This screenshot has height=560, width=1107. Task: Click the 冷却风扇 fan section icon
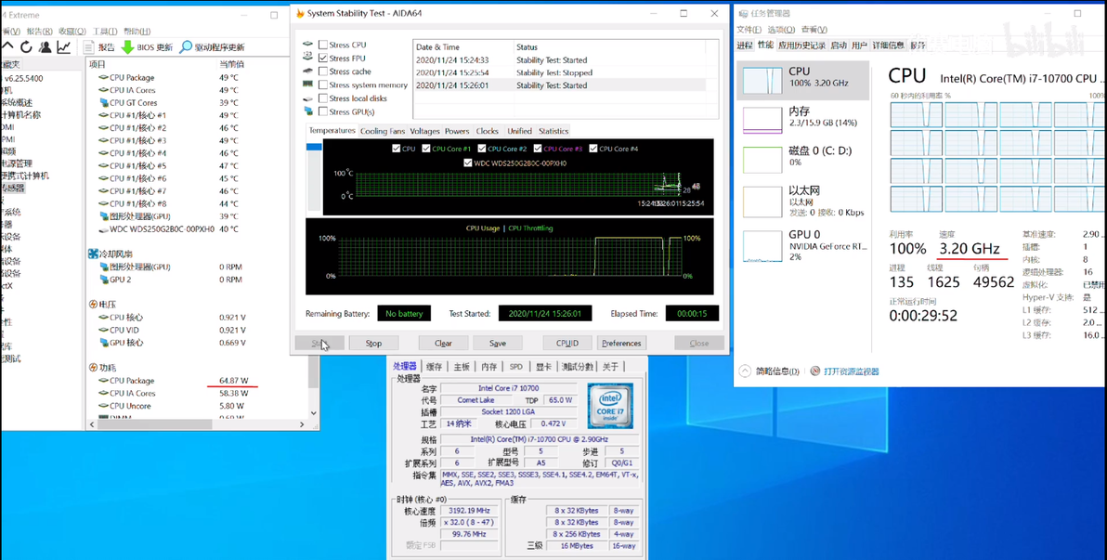point(93,254)
